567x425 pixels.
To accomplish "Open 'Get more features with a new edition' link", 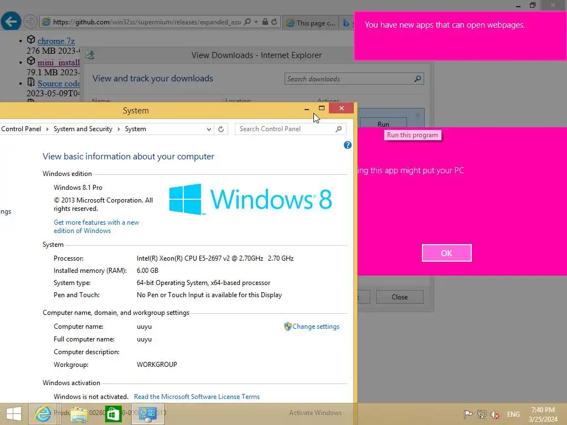I will coord(96,226).
